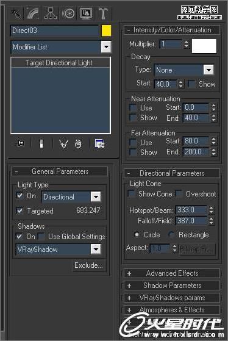The image size is (228, 341).
Task: Switch to the Modify panel tab
Action: [34, 13]
